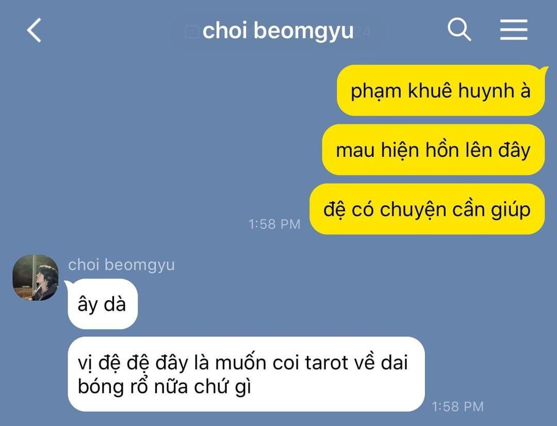Viewport: 557px width, 426px height.
Task: Tap the 1:58 PM timestamp after received message
Action: click(457, 406)
